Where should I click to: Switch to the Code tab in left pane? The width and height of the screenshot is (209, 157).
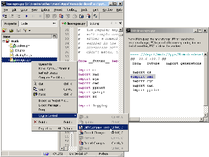tap(24, 23)
